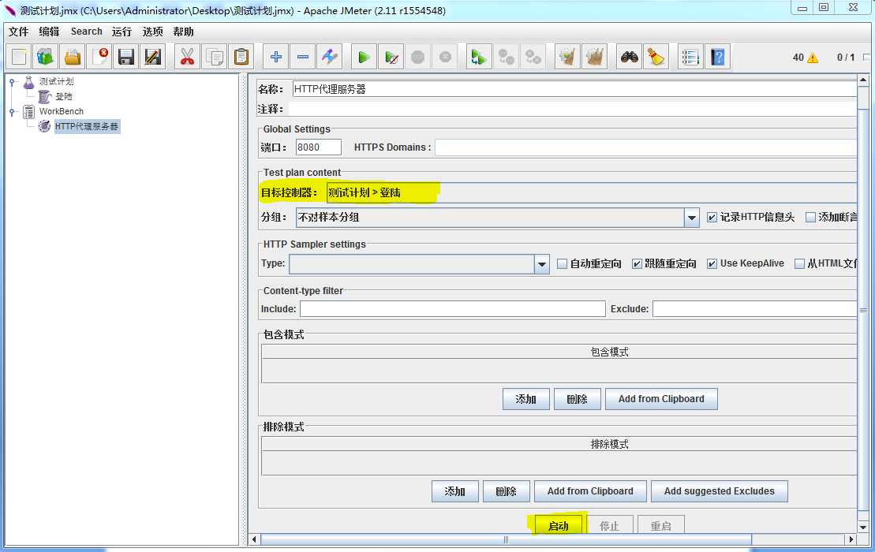
Task: Enable the 自动重定向 checkbox
Action: [x=562, y=263]
